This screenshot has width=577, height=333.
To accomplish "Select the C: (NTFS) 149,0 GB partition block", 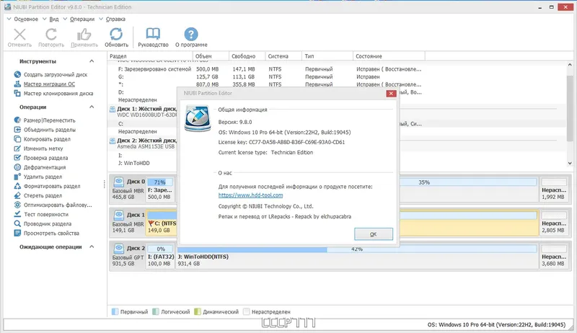I will coord(162,223).
